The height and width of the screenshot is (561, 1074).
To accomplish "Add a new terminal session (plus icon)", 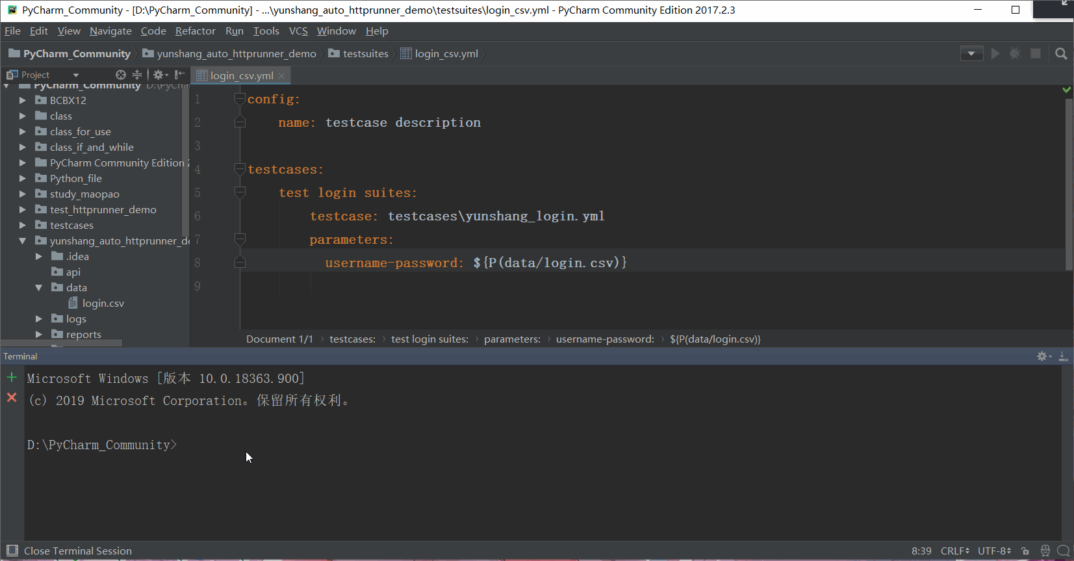I will point(12,377).
